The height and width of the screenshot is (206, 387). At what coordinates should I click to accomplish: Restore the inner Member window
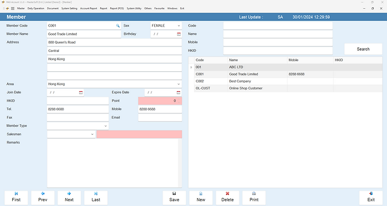[x=373, y=8]
